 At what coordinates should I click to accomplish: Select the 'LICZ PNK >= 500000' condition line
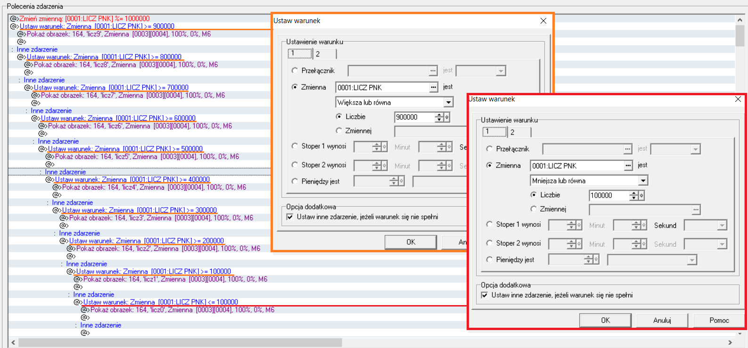click(125, 149)
